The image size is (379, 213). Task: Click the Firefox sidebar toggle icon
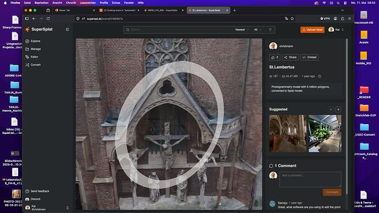(x=27, y=19)
